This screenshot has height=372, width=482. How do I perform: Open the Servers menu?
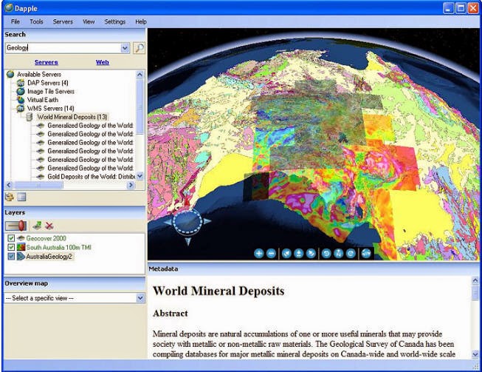pyautogui.click(x=63, y=21)
